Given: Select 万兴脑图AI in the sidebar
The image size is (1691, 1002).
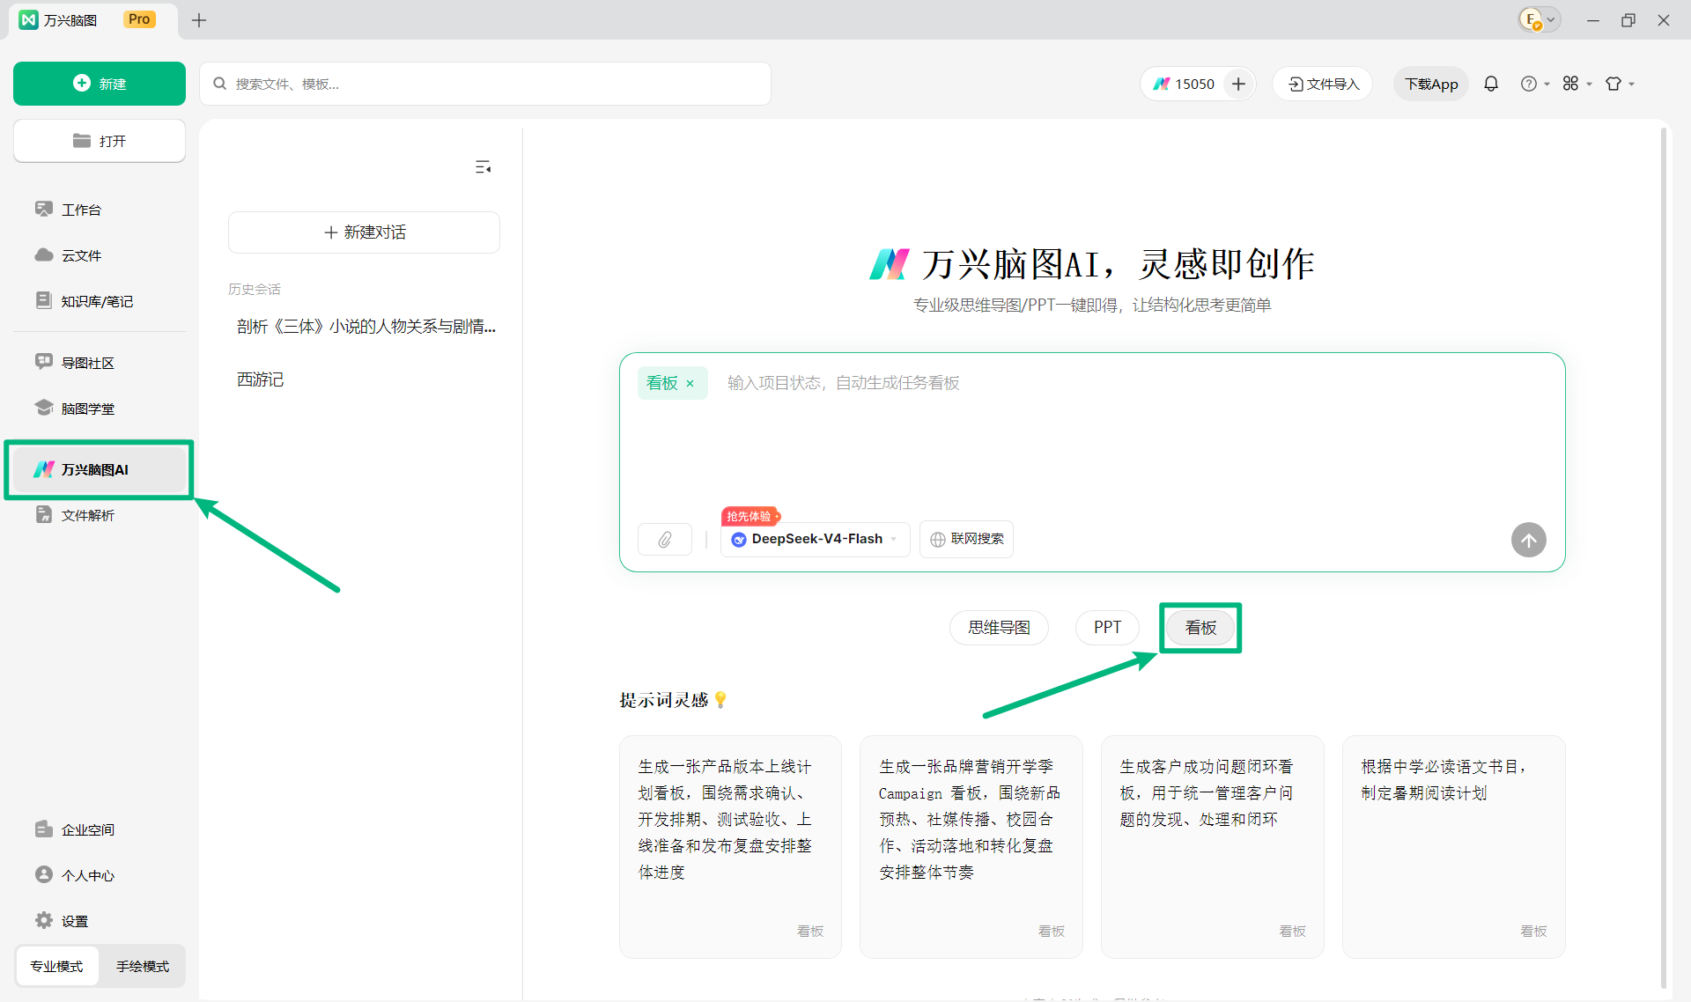Looking at the screenshot, I should pos(99,469).
